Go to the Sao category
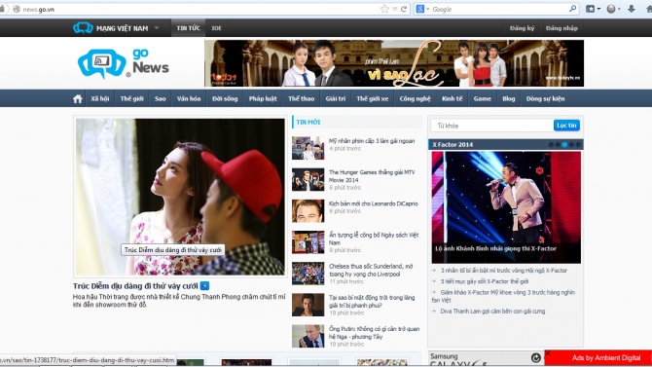The image size is (652, 367). click(161, 98)
